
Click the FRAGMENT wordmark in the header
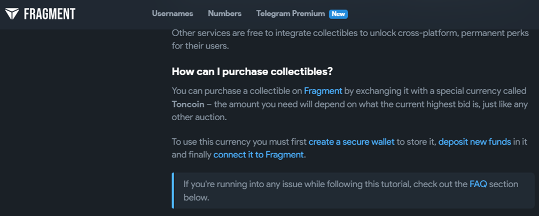tap(50, 14)
